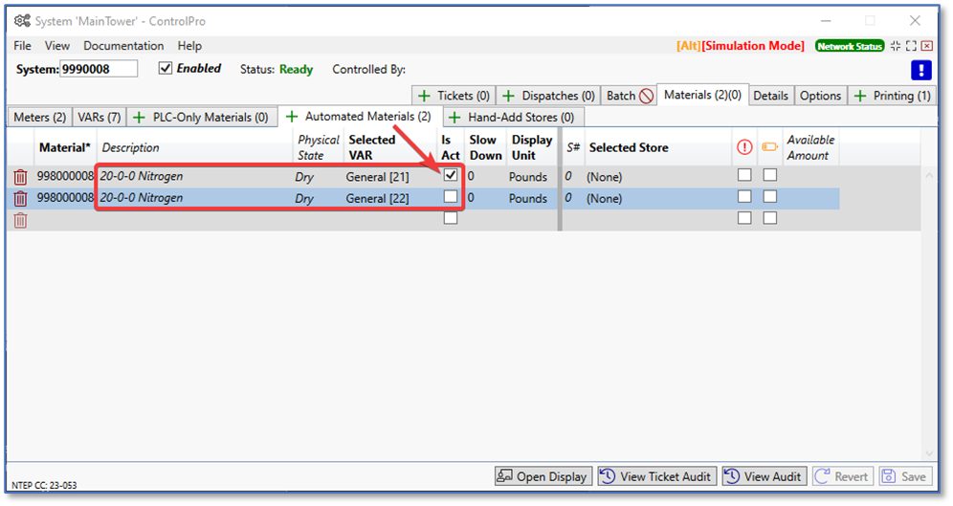Click the collapse arrows icon near Network Status
Image resolution: width=953 pixels, height=506 pixels.
click(x=895, y=46)
